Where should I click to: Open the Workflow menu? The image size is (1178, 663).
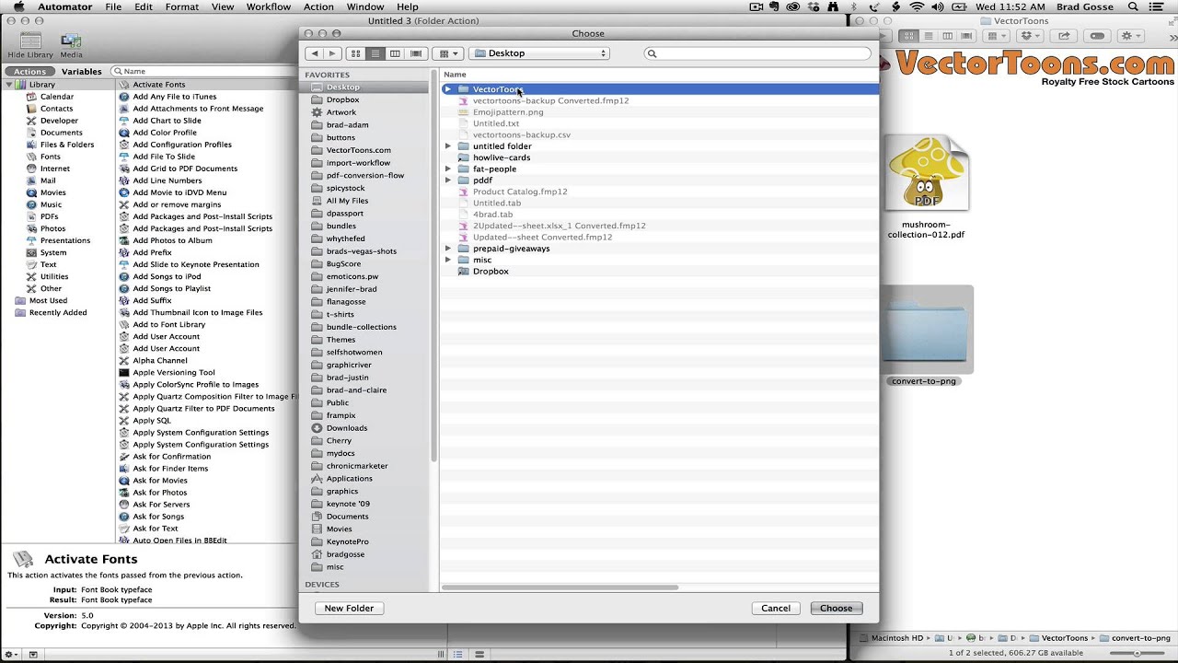pos(269,6)
